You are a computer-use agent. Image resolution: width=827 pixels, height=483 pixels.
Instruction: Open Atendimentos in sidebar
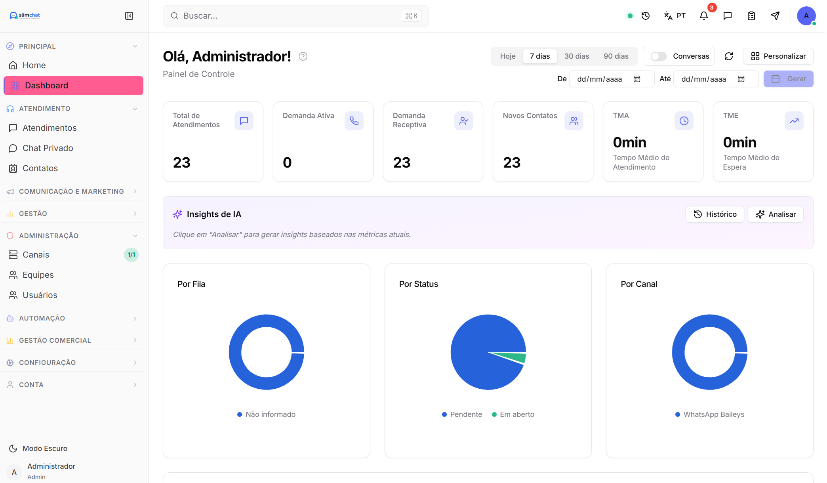pyautogui.click(x=74, y=128)
